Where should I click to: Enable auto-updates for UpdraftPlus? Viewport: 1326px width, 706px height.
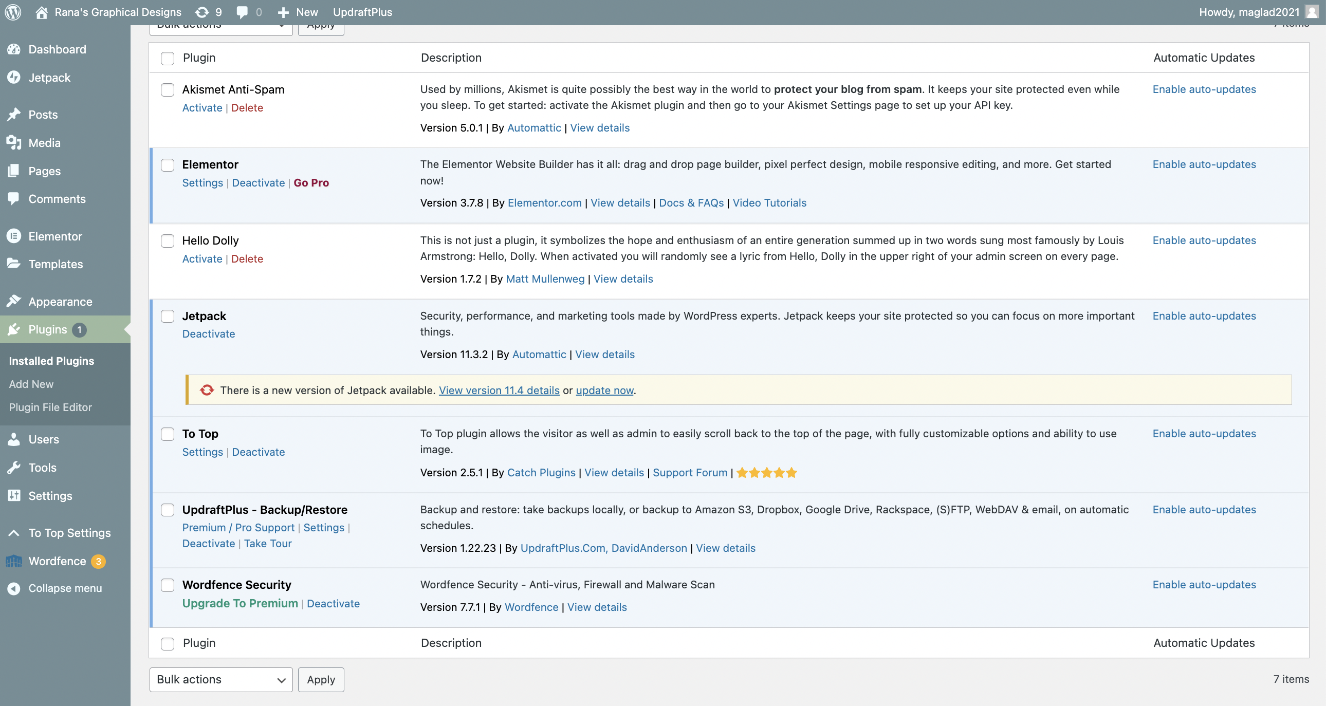pyautogui.click(x=1204, y=509)
